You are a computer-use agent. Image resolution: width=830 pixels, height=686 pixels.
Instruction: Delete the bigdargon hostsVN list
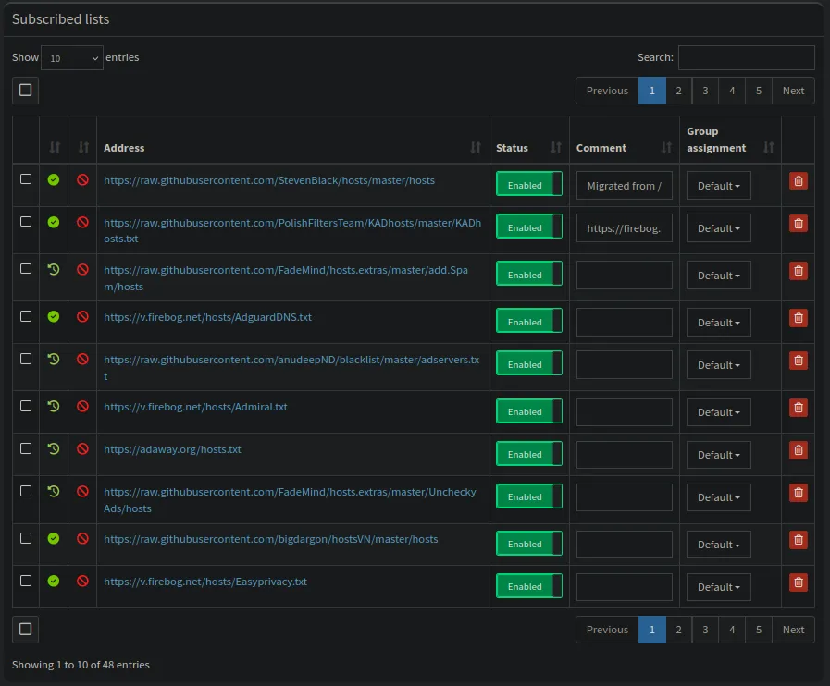coord(799,540)
